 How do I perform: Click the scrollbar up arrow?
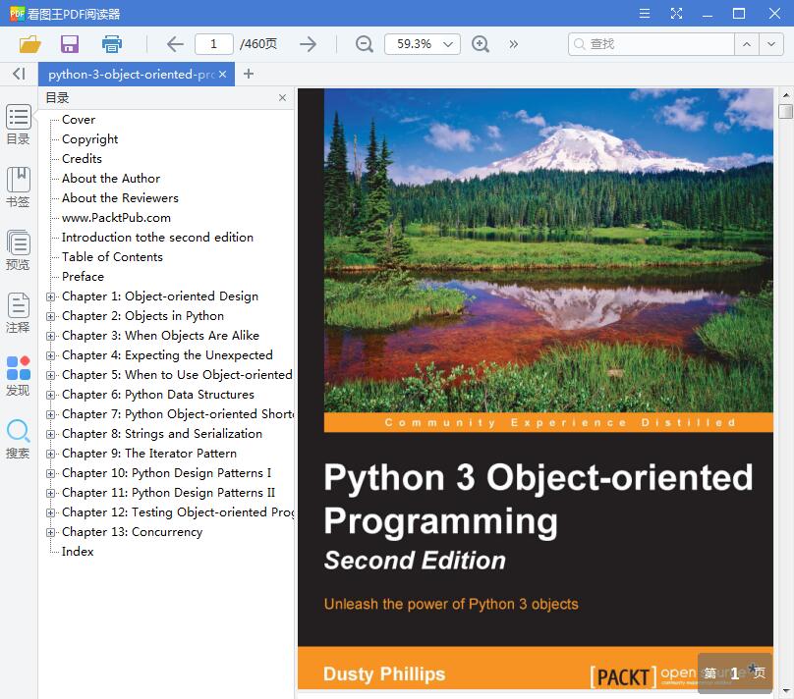(x=785, y=94)
